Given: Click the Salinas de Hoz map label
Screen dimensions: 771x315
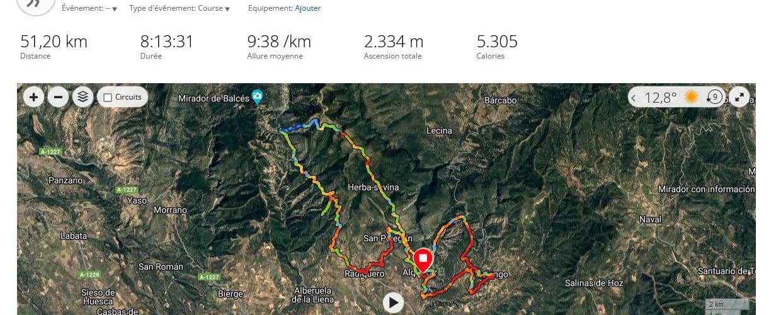Looking at the screenshot, I should pyautogui.click(x=594, y=283).
